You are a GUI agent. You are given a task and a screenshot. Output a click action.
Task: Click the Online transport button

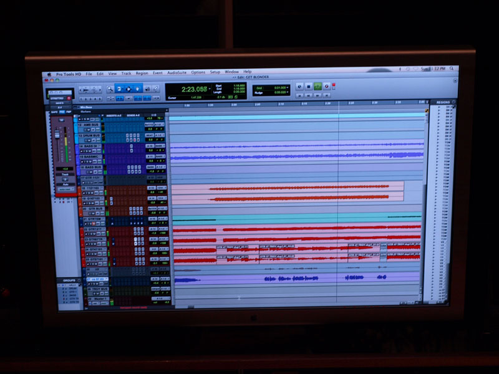pos(299,86)
